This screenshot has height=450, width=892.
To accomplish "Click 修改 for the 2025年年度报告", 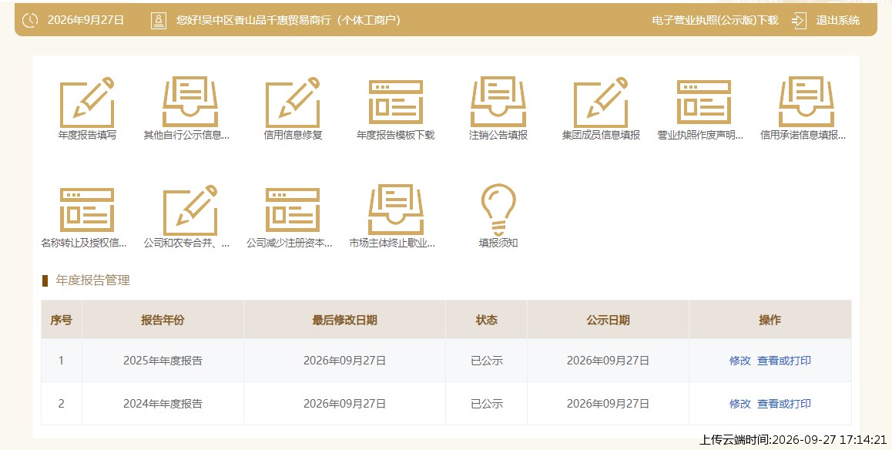I will pos(740,361).
